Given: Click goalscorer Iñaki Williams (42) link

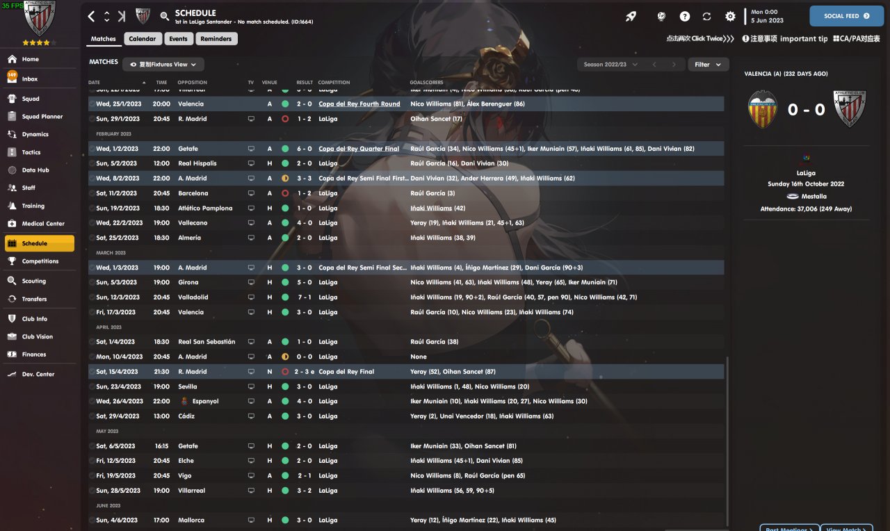Looking at the screenshot, I should [x=438, y=209].
